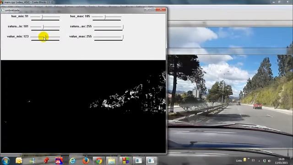The image size is (293, 165).
Task: Open the taskbar clock showing 19:20
Action: coord(281,161)
